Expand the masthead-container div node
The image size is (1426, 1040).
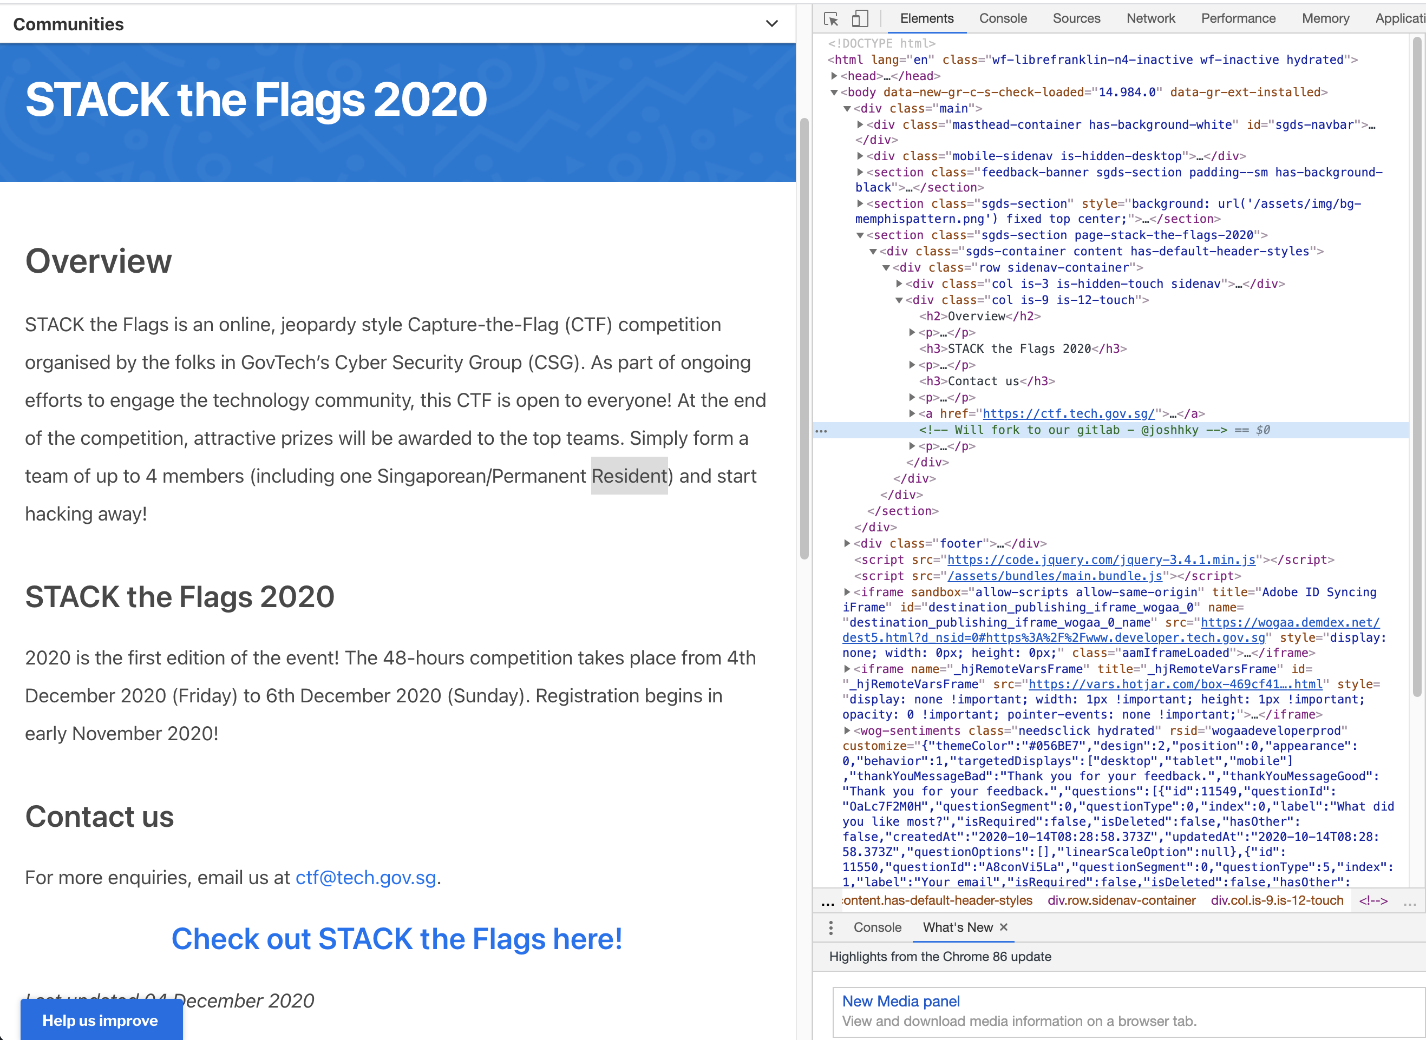[x=860, y=124]
